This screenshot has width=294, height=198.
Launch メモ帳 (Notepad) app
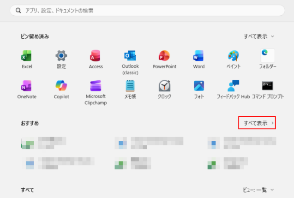tap(130, 90)
